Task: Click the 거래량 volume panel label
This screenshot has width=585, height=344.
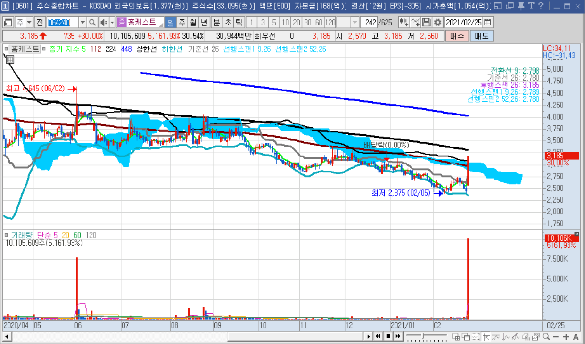Action: tap(22, 235)
